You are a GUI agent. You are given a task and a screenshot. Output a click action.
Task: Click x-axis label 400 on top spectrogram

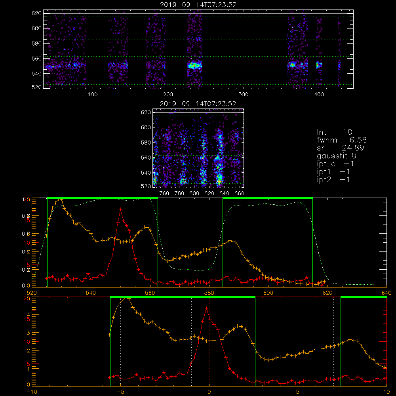pos(319,94)
